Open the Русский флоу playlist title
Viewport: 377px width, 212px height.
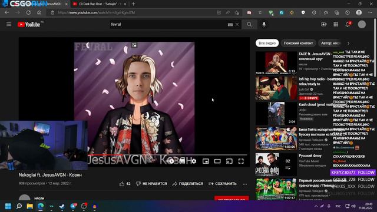310,155
